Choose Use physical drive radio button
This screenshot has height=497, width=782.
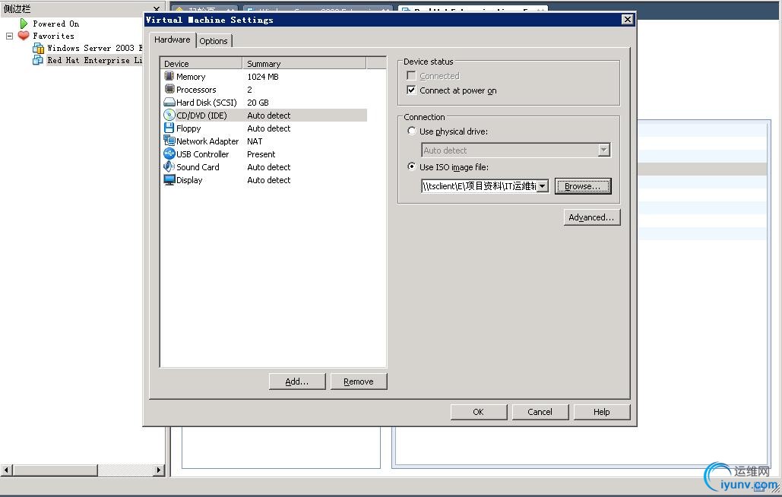(411, 131)
